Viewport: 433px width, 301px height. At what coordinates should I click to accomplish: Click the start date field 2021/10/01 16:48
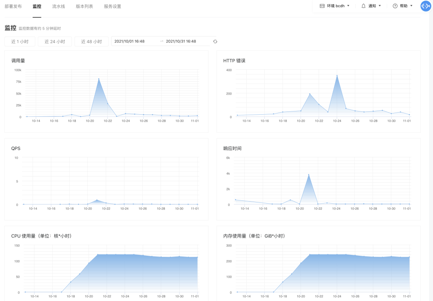129,41
